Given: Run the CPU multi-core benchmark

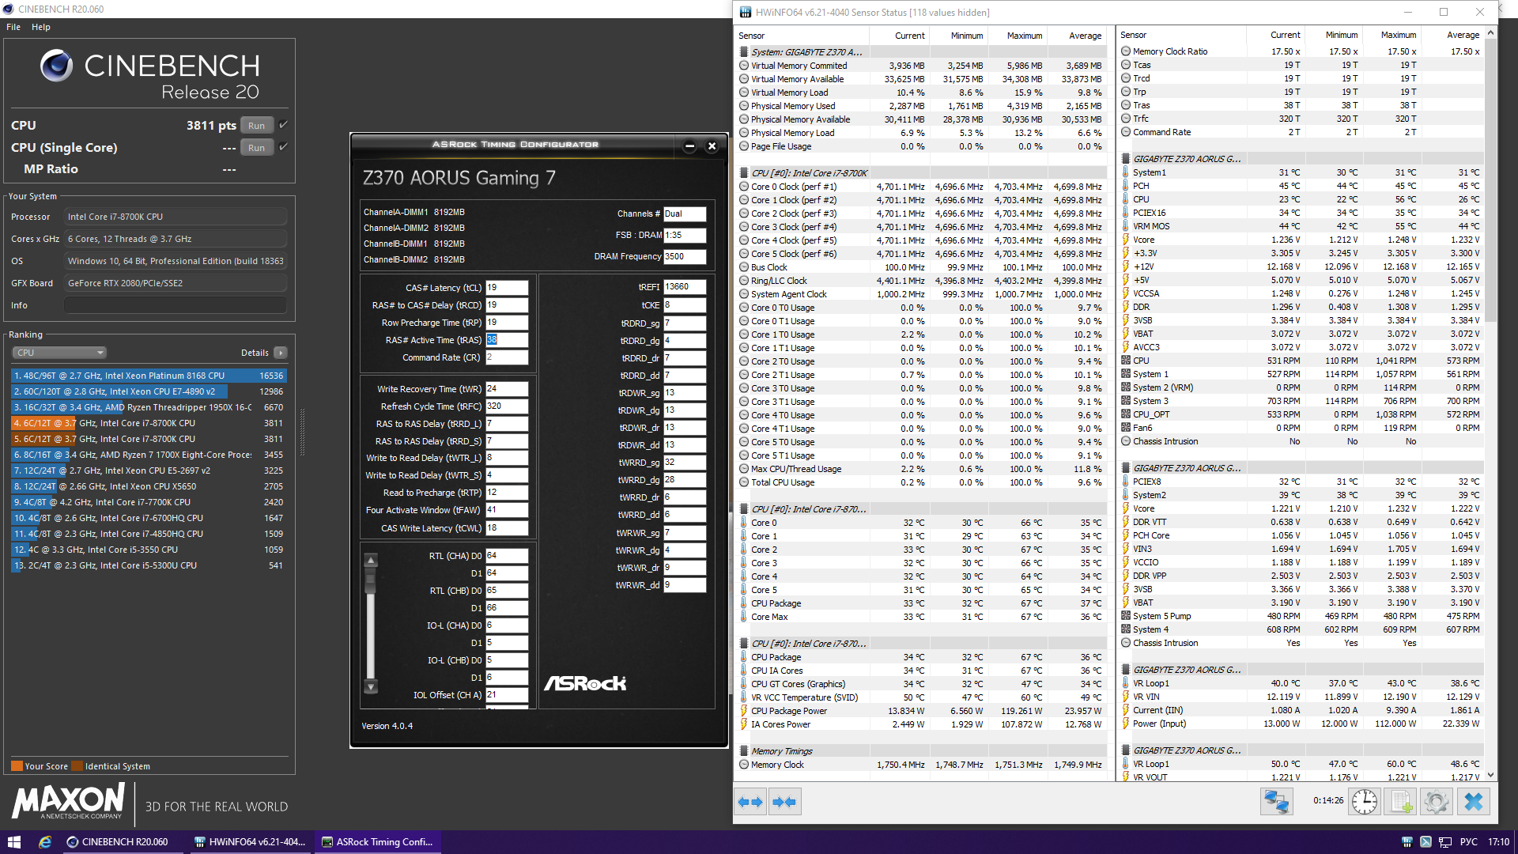Looking at the screenshot, I should [256, 126].
